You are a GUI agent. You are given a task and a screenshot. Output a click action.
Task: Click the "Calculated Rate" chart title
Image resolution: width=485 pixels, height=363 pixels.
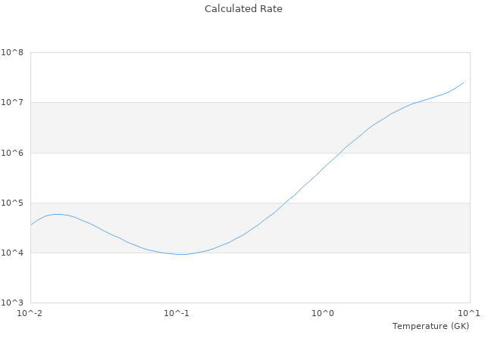[243, 9]
